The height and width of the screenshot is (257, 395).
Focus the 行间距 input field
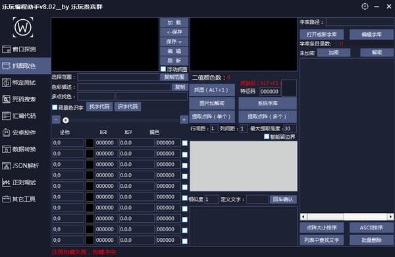pyautogui.click(x=214, y=128)
